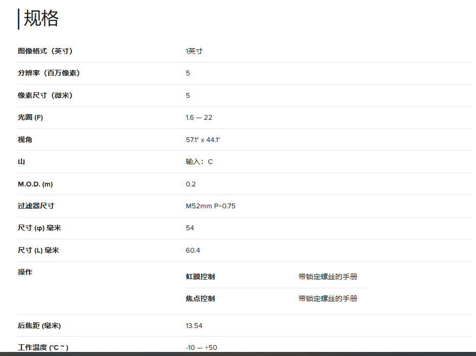Screen dimensions: 476x356
Task: Select the aperture value 1.6 — 22
Action: (x=199, y=118)
